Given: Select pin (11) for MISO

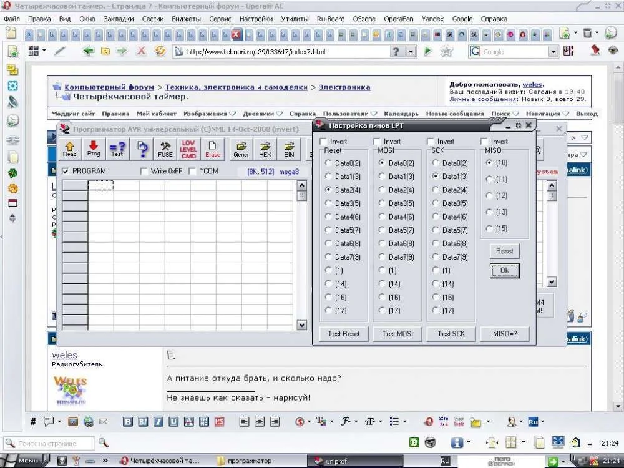Looking at the screenshot, I should 490,179.
